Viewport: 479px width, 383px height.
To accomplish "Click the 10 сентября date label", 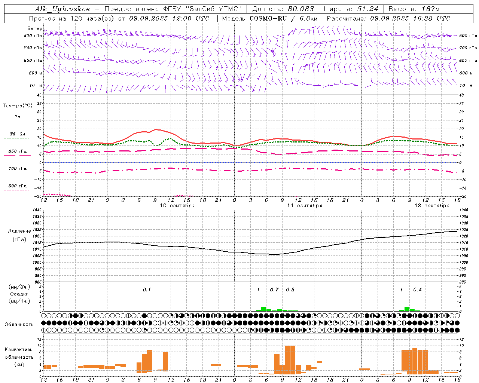I will (x=177, y=205).
